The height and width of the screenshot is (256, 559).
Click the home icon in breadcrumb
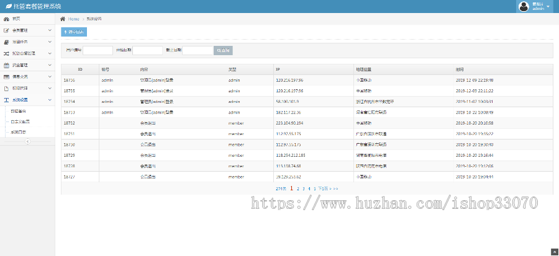63,19
